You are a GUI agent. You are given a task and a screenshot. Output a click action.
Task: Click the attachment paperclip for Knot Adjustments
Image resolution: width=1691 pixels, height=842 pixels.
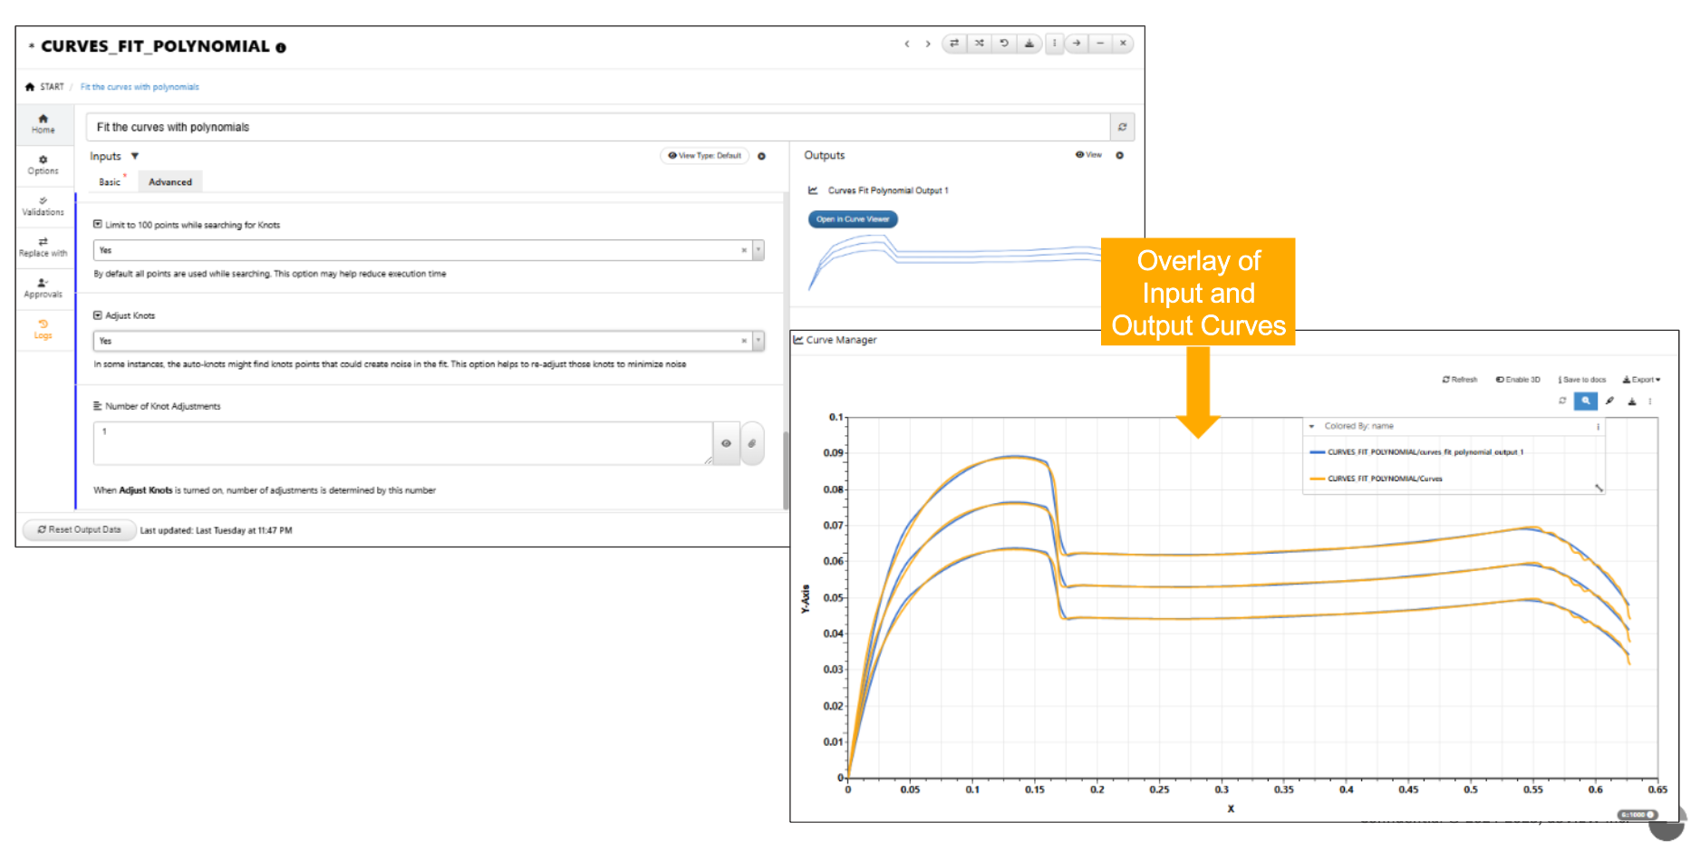[752, 443]
